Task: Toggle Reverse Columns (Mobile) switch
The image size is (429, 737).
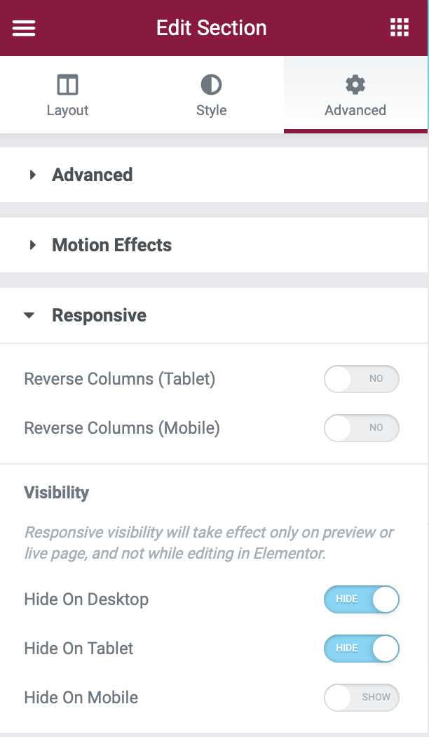Action: 361,428
